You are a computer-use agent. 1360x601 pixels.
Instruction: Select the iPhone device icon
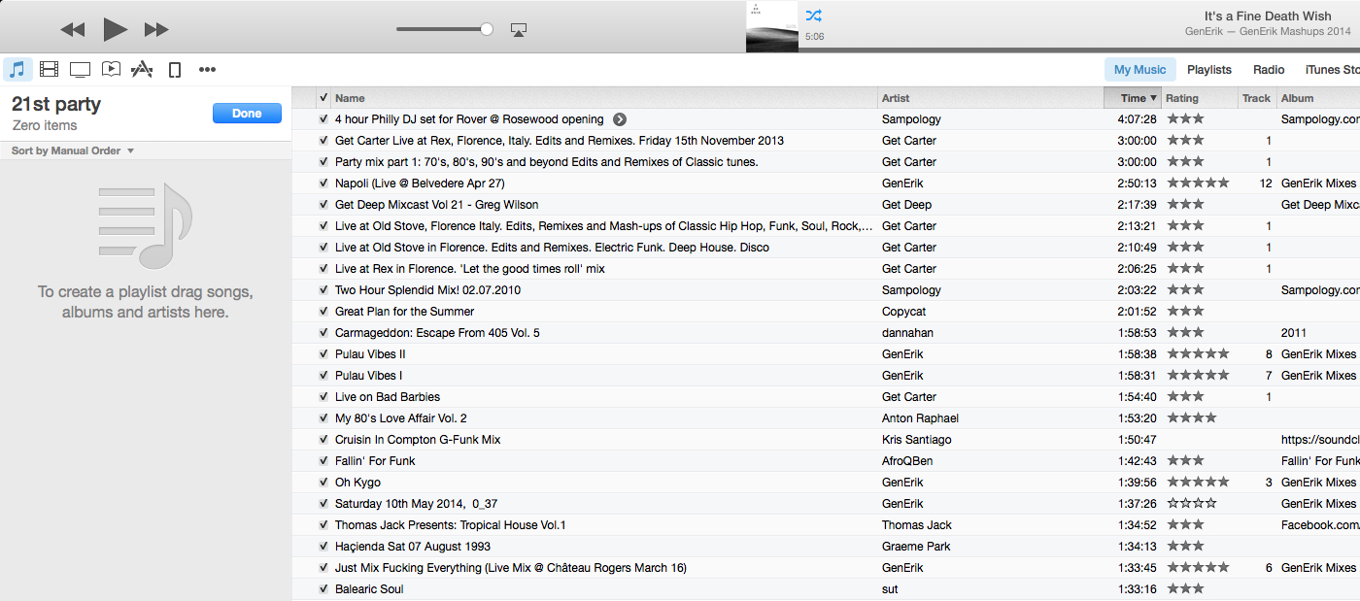(x=175, y=70)
